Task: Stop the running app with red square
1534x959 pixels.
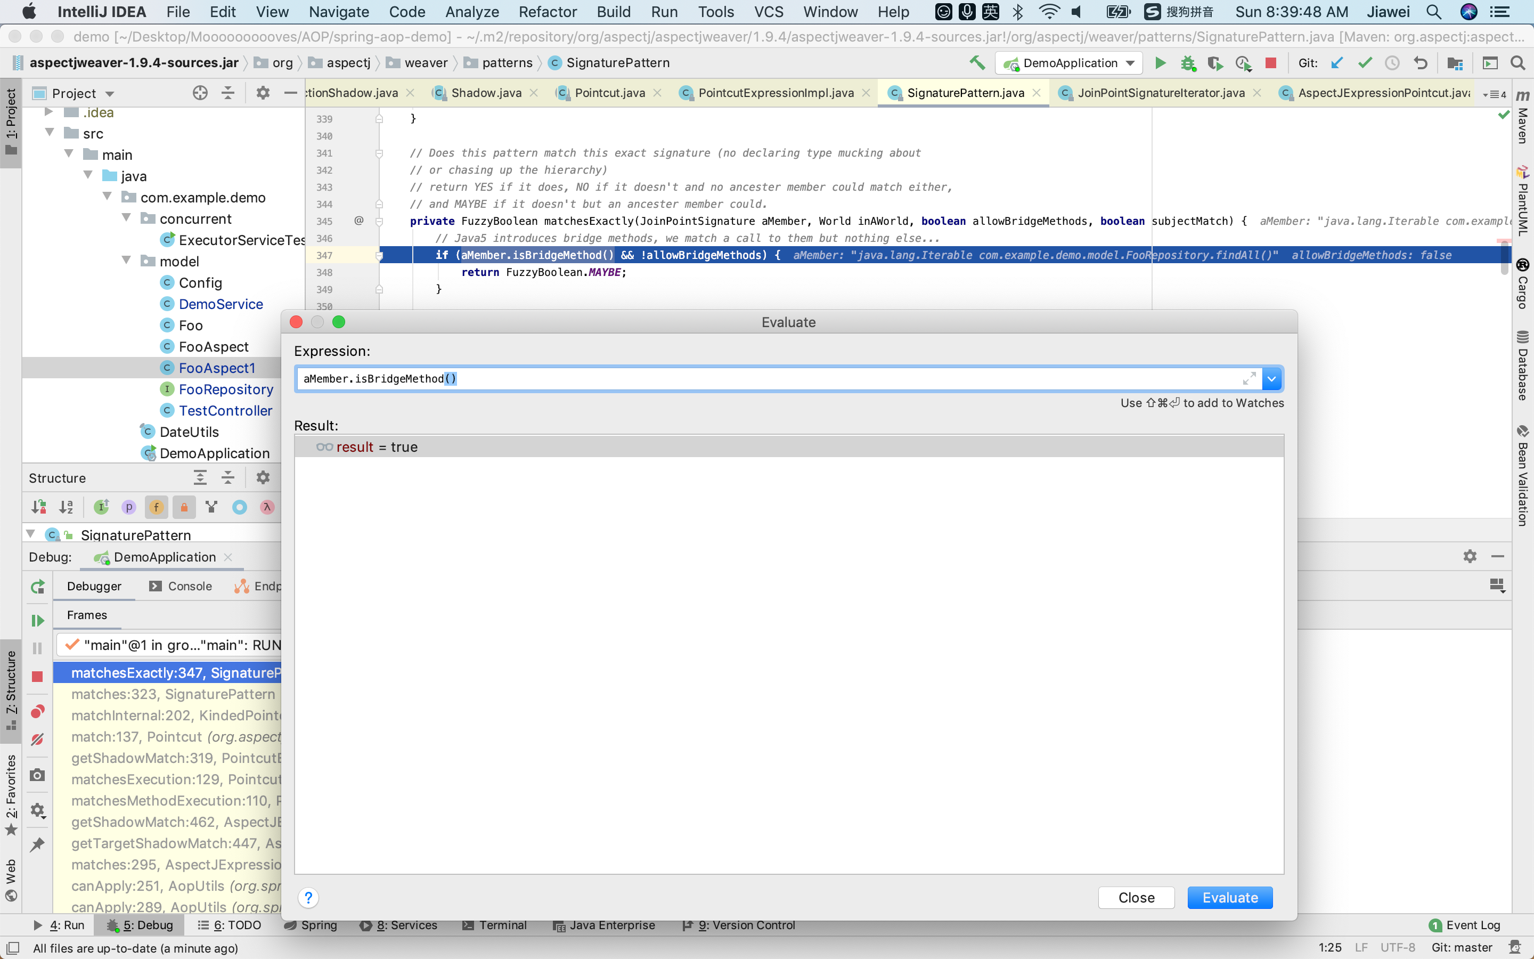Action: pos(1270,63)
